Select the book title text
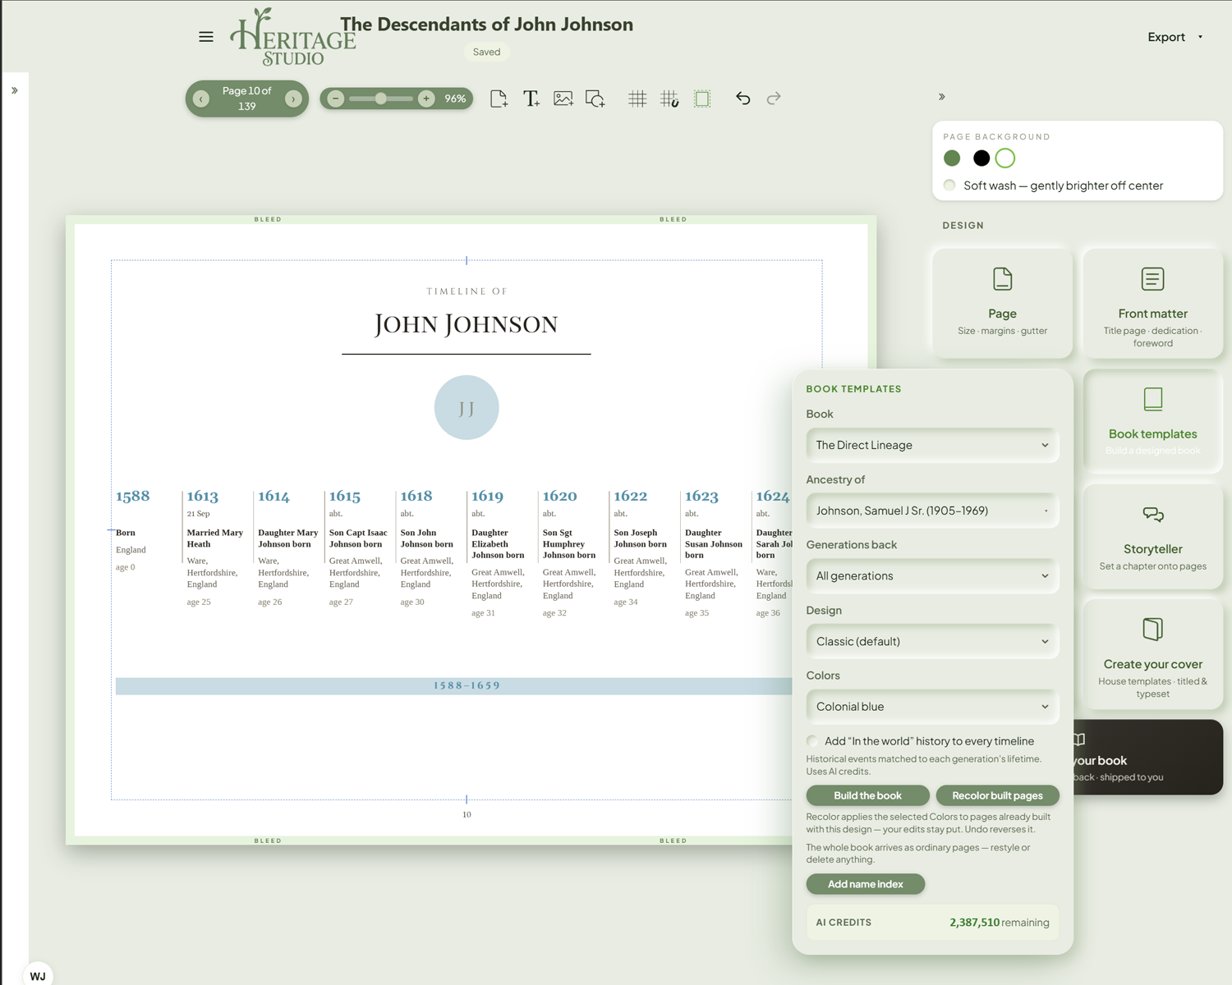This screenshot has height=985, width=1232. click(487, 25)
